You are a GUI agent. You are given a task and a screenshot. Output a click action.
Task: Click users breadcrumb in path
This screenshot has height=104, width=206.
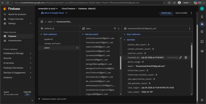tap(50, 22)
